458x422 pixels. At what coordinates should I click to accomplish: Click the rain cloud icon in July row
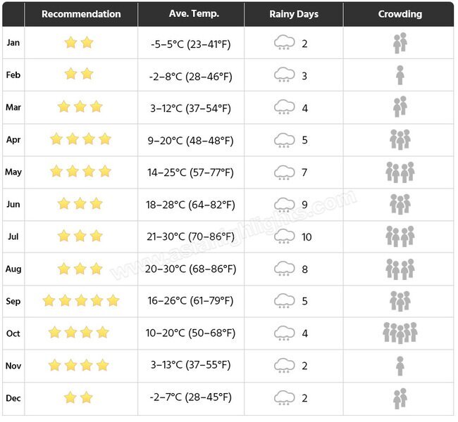click(284, 237)
